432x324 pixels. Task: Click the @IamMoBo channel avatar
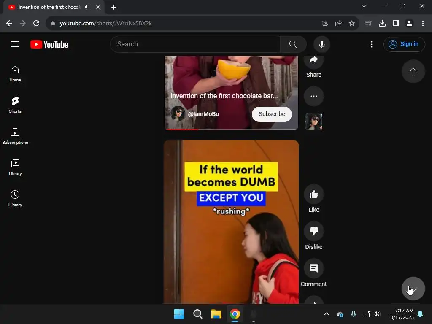click(x=178, y=113)
